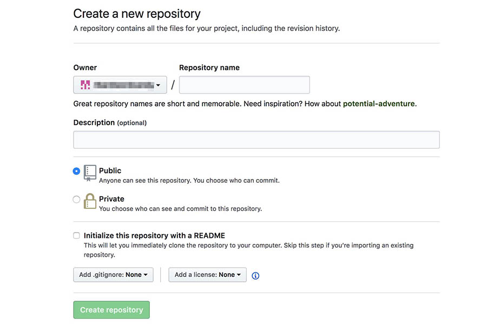Enable Initialize this repository with a README checkbox
This screenshot has height=325, width=487.
(76, 236)
